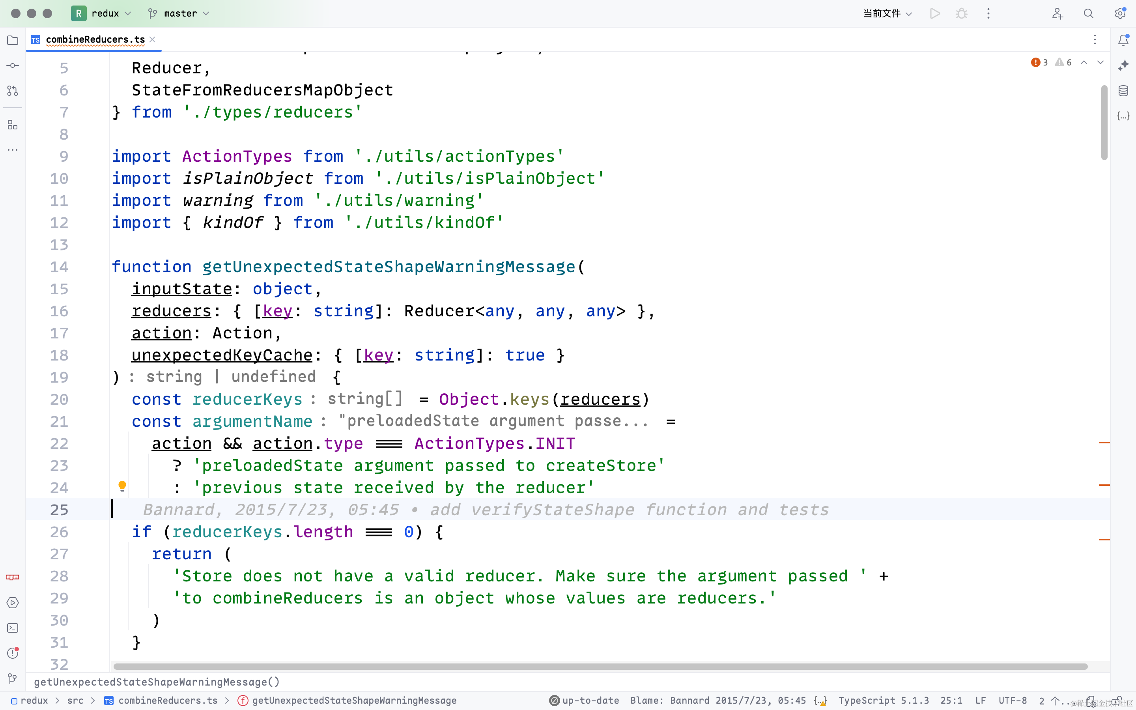This screenshot has height=710, width=1136.
Task: Open the AI Assistant sparkle panel
Action: 1123,65
